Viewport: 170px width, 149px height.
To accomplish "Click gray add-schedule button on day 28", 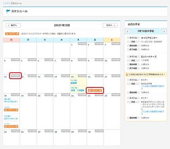I will (x=66, y=131).
